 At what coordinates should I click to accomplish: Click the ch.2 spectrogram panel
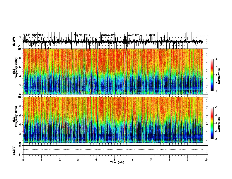113,120
